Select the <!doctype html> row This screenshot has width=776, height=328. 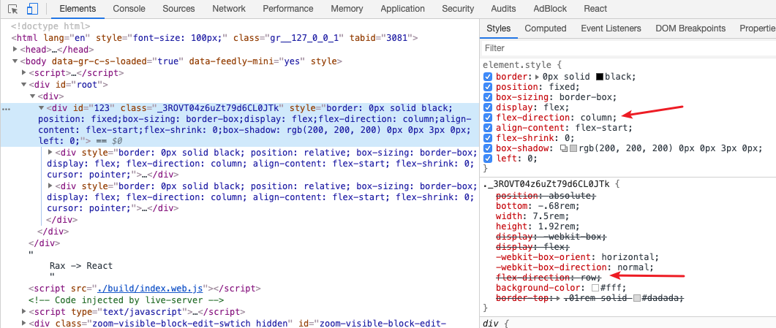51,26
